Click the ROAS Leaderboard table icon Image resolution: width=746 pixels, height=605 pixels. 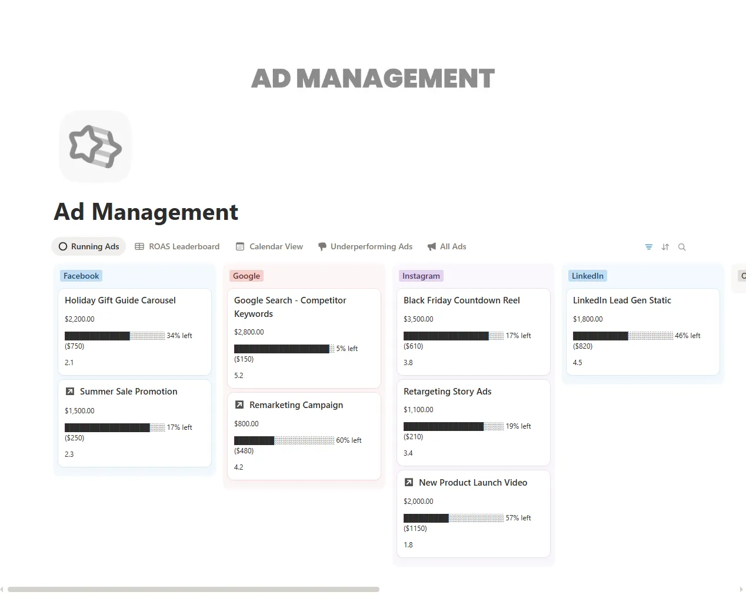coord(139,246)
